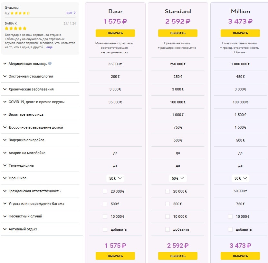Expand Экстренная стоматология row chevron
This screenshot has height=263, width=268.
point(5,76)
